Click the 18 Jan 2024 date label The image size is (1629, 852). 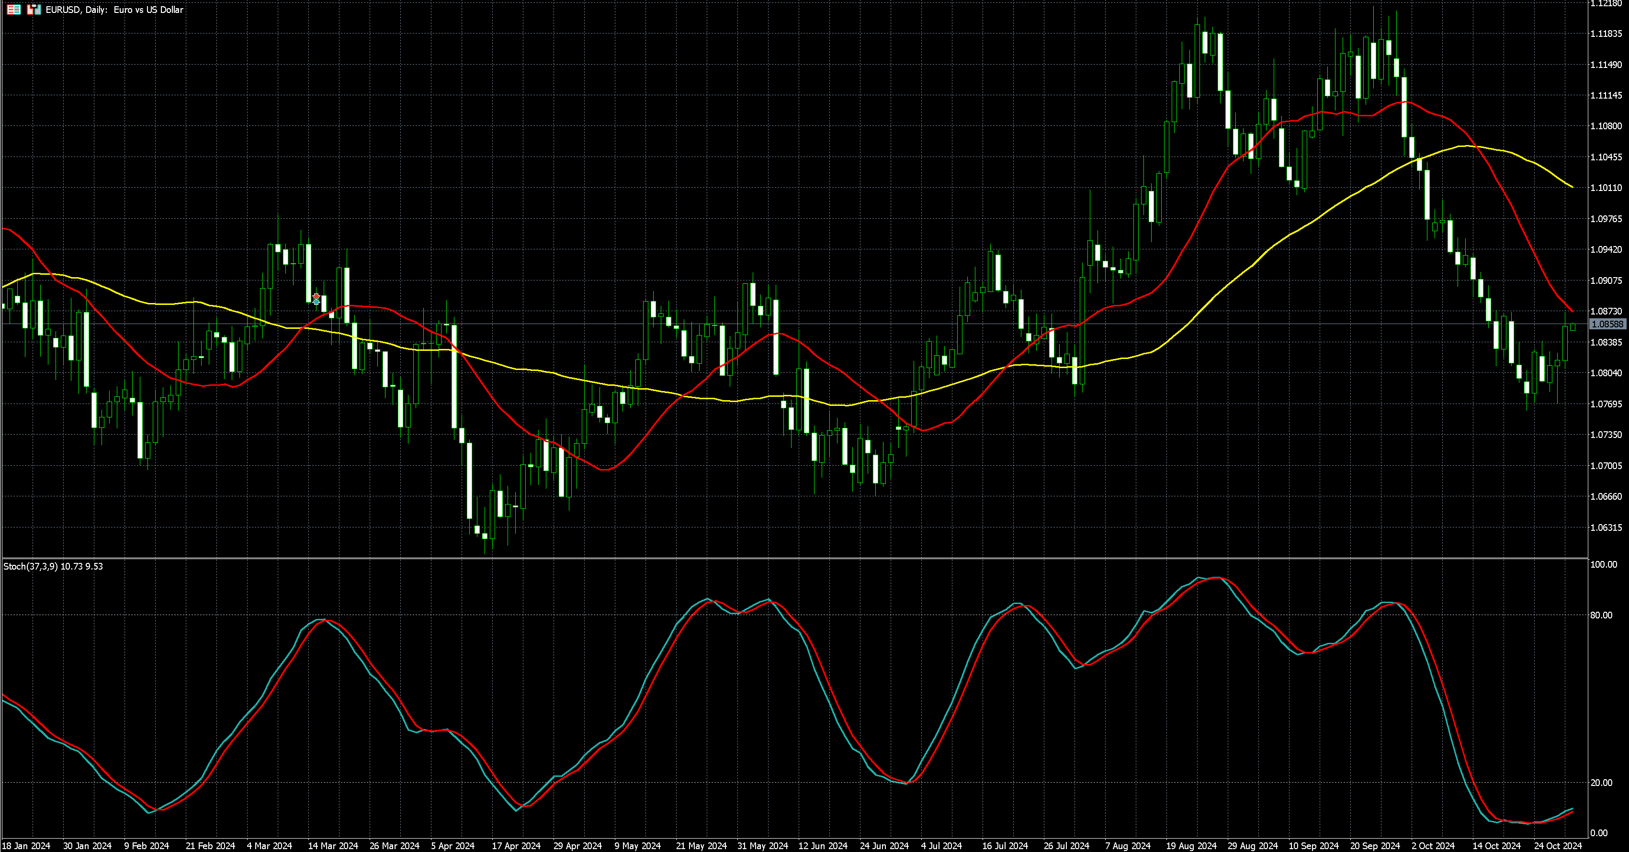(x=26, y=846)
